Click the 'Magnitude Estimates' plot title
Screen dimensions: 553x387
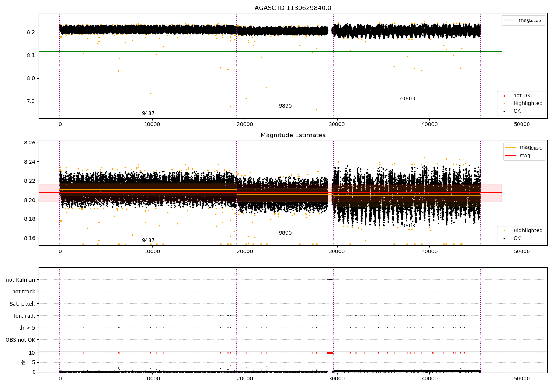click(x=293, y=135)
